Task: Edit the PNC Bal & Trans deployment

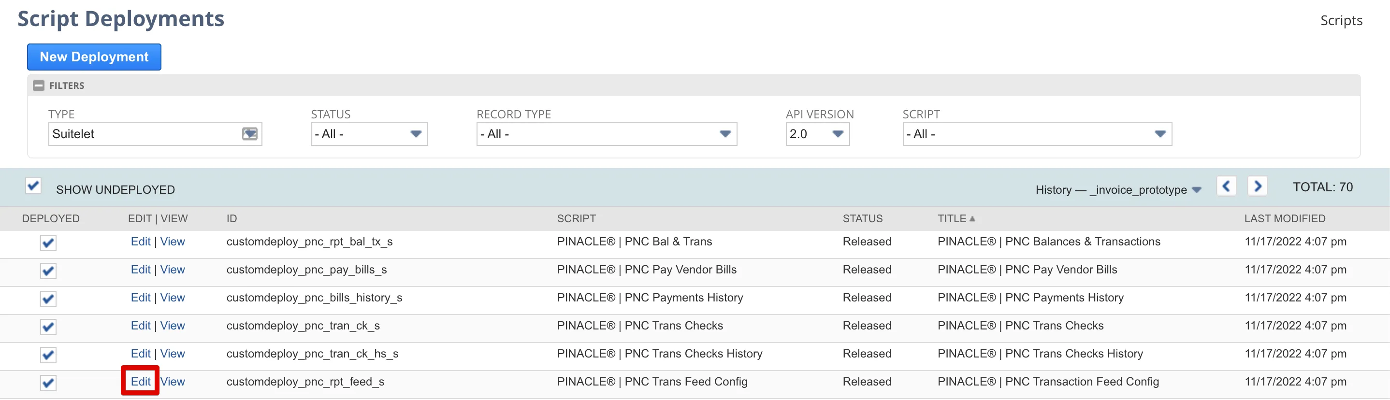Action: pyautogui.click(x=140, y=242)
